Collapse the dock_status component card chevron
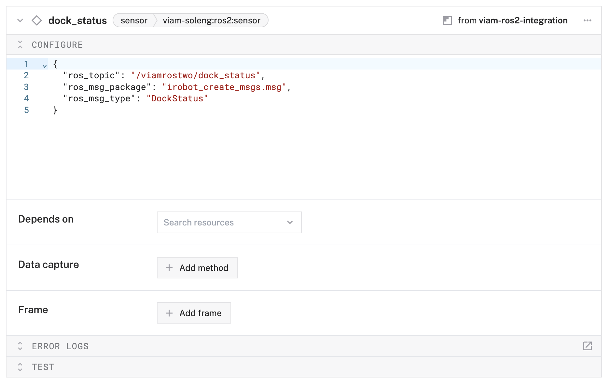This screenshot has height=384, width=610. (x=20, y=20)
